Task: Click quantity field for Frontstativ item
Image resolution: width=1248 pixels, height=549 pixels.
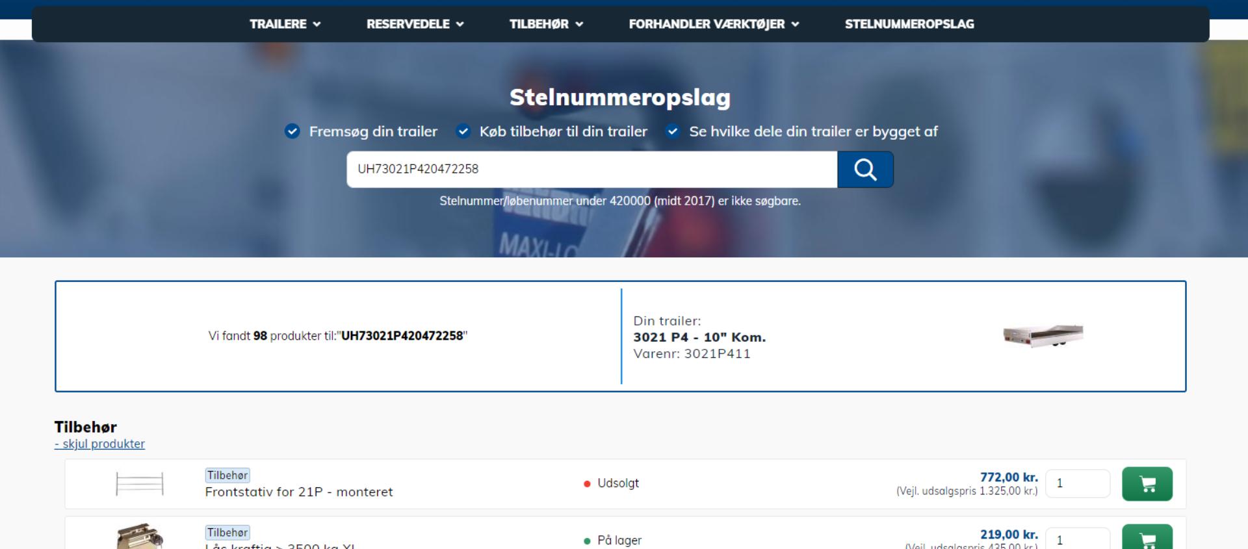Action: pyautogui.click(x=1077, y=483)
